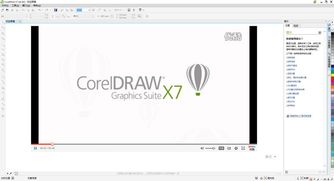Click the no-color X swatch on palette
334x181 pixels.
pos(332,30)
